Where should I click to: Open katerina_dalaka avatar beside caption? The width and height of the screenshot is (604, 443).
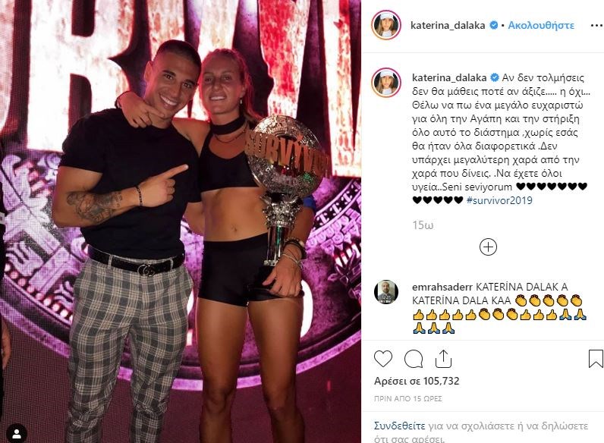(386, 83)
